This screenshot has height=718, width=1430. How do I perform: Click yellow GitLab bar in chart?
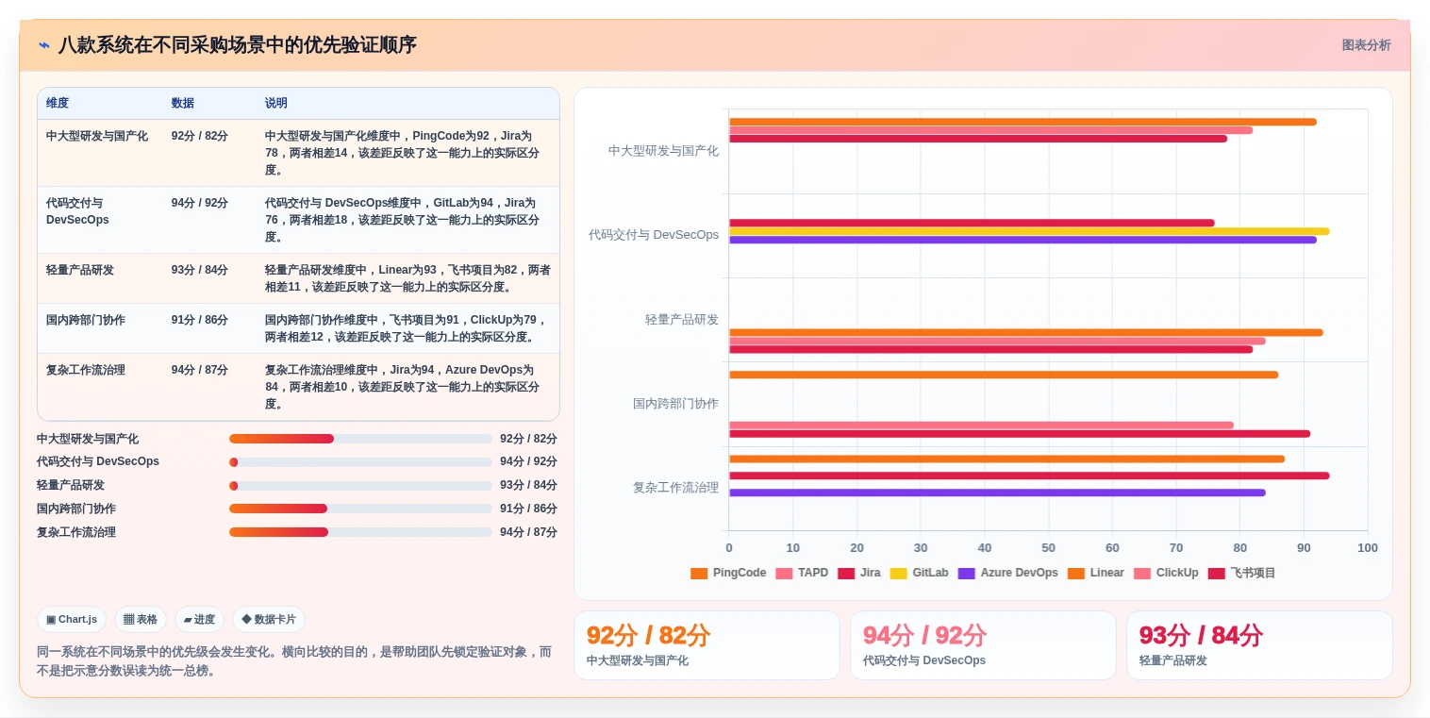click(1029, 231)
